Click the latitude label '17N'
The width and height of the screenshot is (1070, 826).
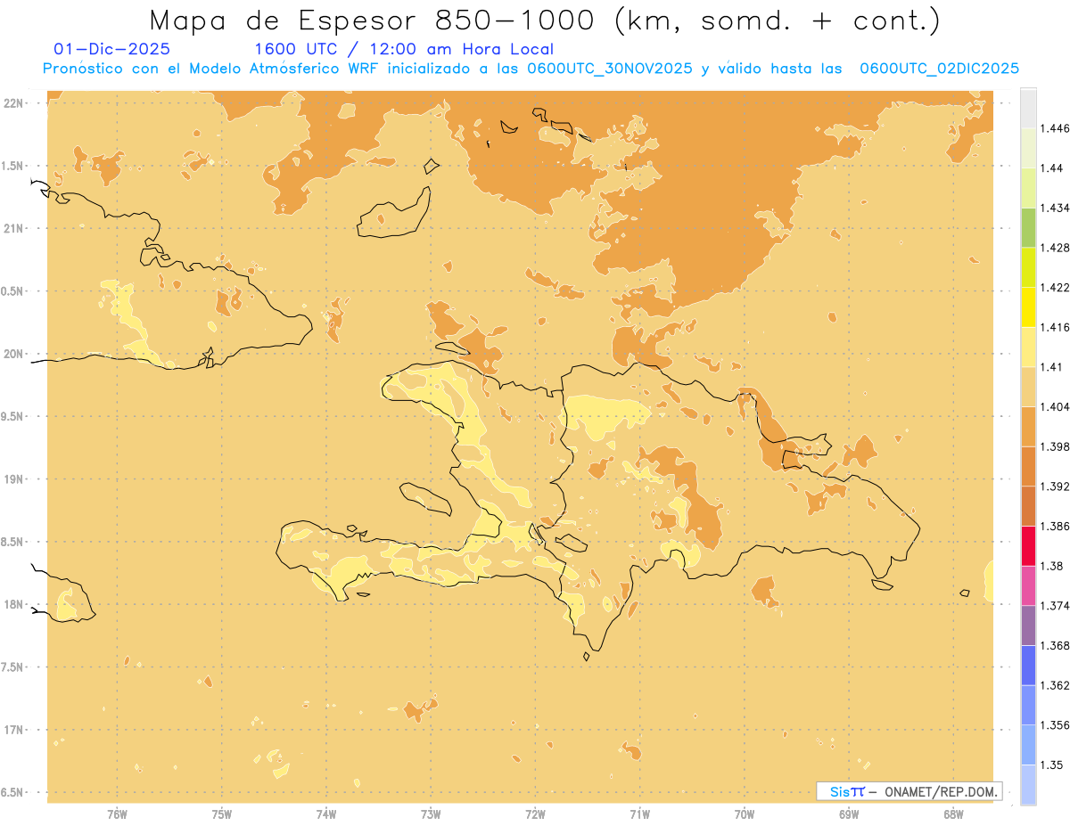pyautogui.click(x=12, y=730)
